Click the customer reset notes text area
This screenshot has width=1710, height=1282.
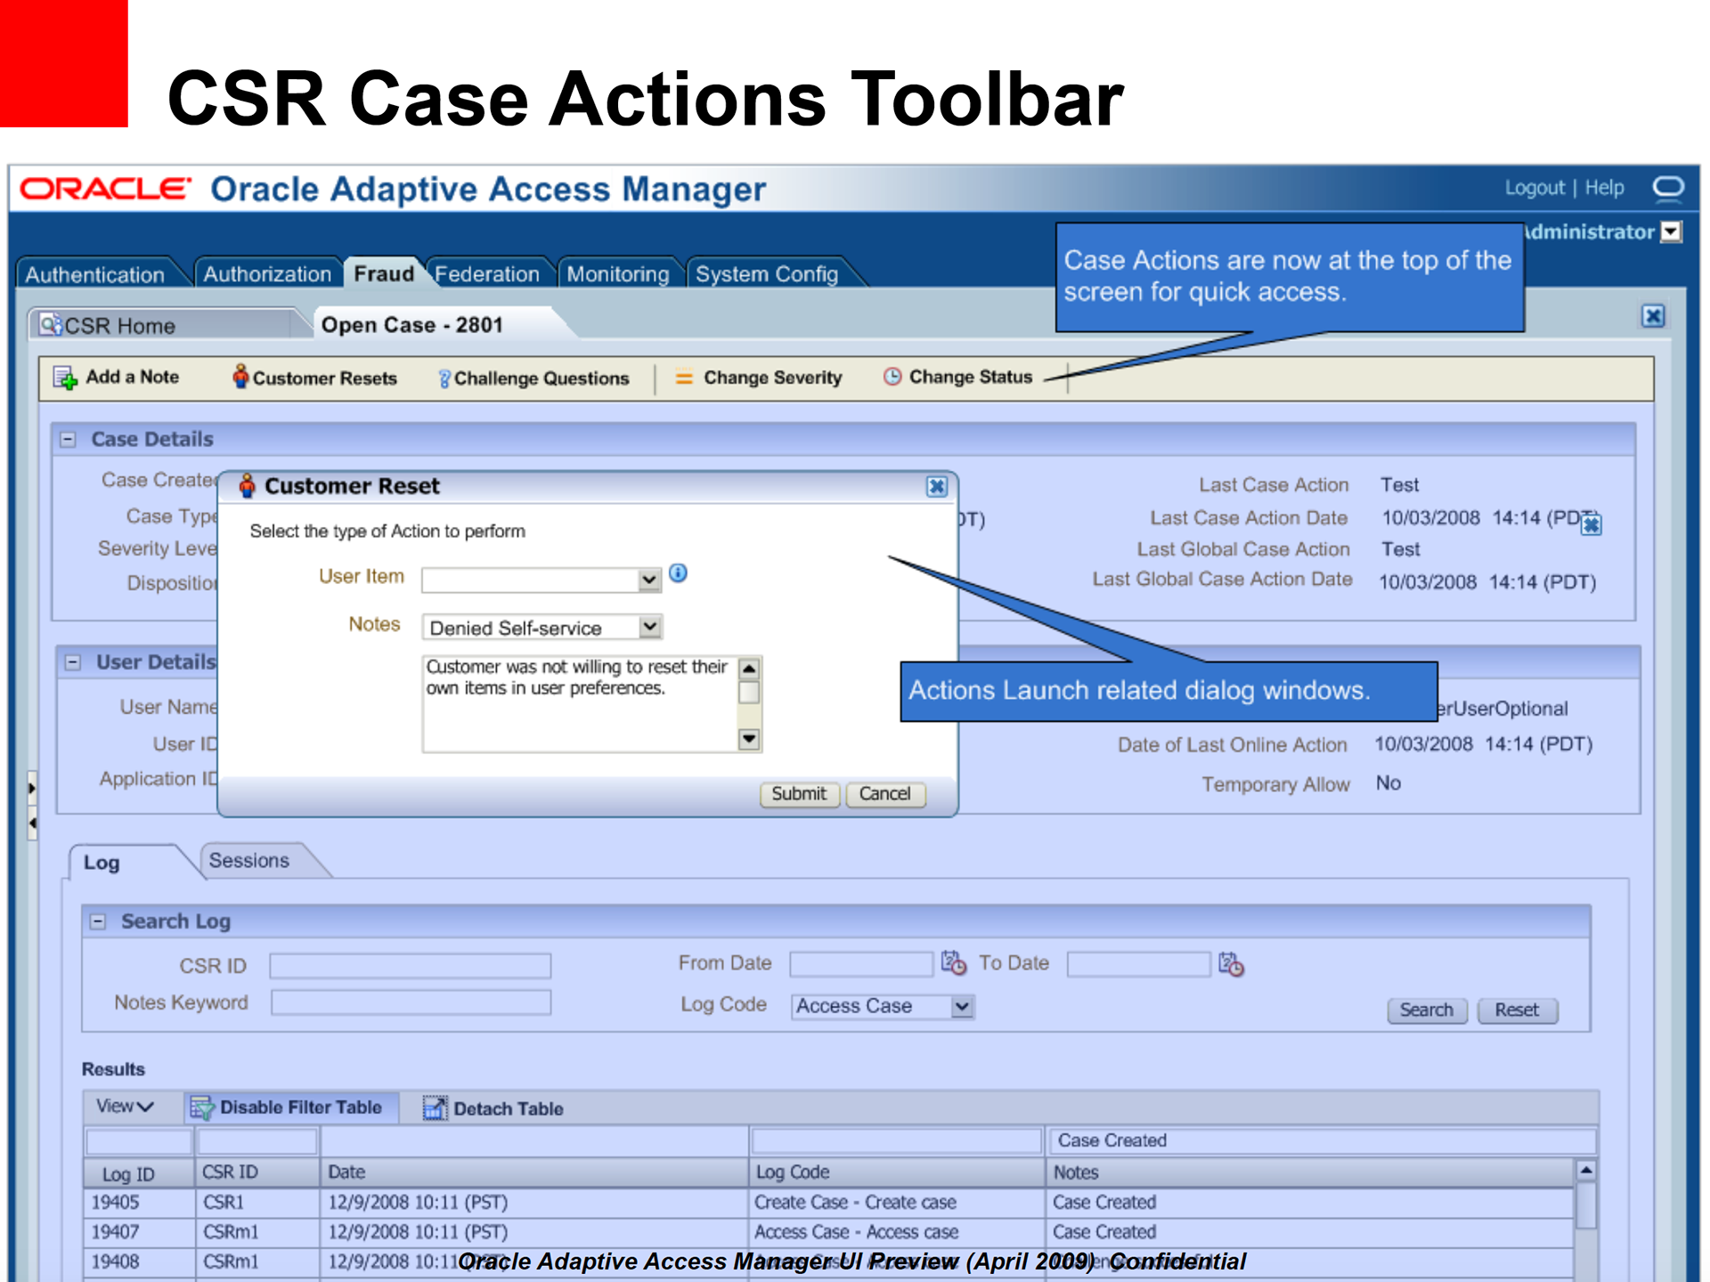click(x=581, y=704)
